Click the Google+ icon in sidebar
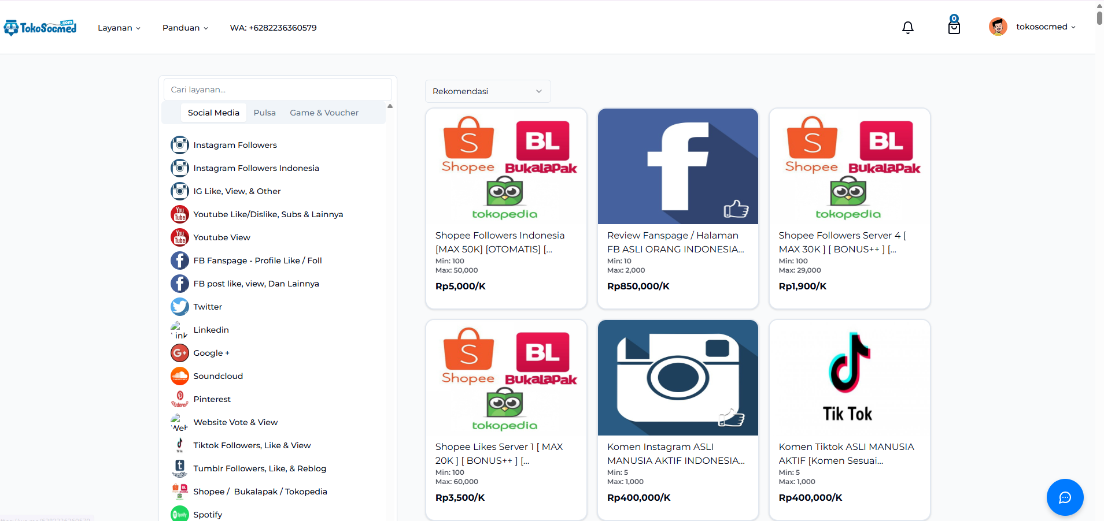Screen dimensions: 1104x521 (180, 353)
